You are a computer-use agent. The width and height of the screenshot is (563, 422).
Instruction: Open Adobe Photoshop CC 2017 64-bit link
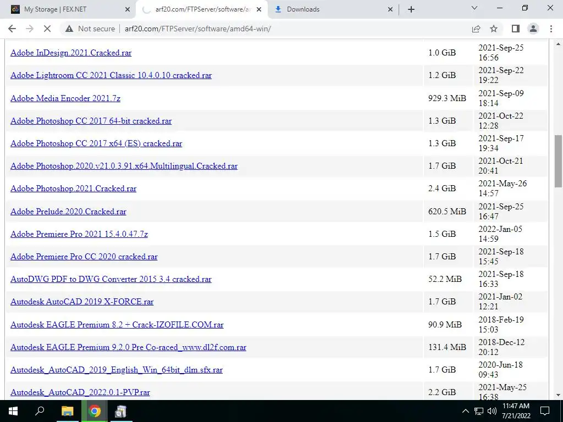(x=91, y=121)
